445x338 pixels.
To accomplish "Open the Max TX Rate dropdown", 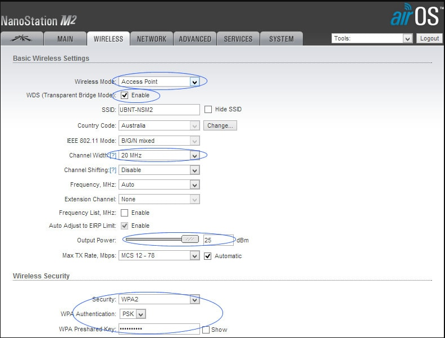I will pyautogui.click(x=159, y=256).
